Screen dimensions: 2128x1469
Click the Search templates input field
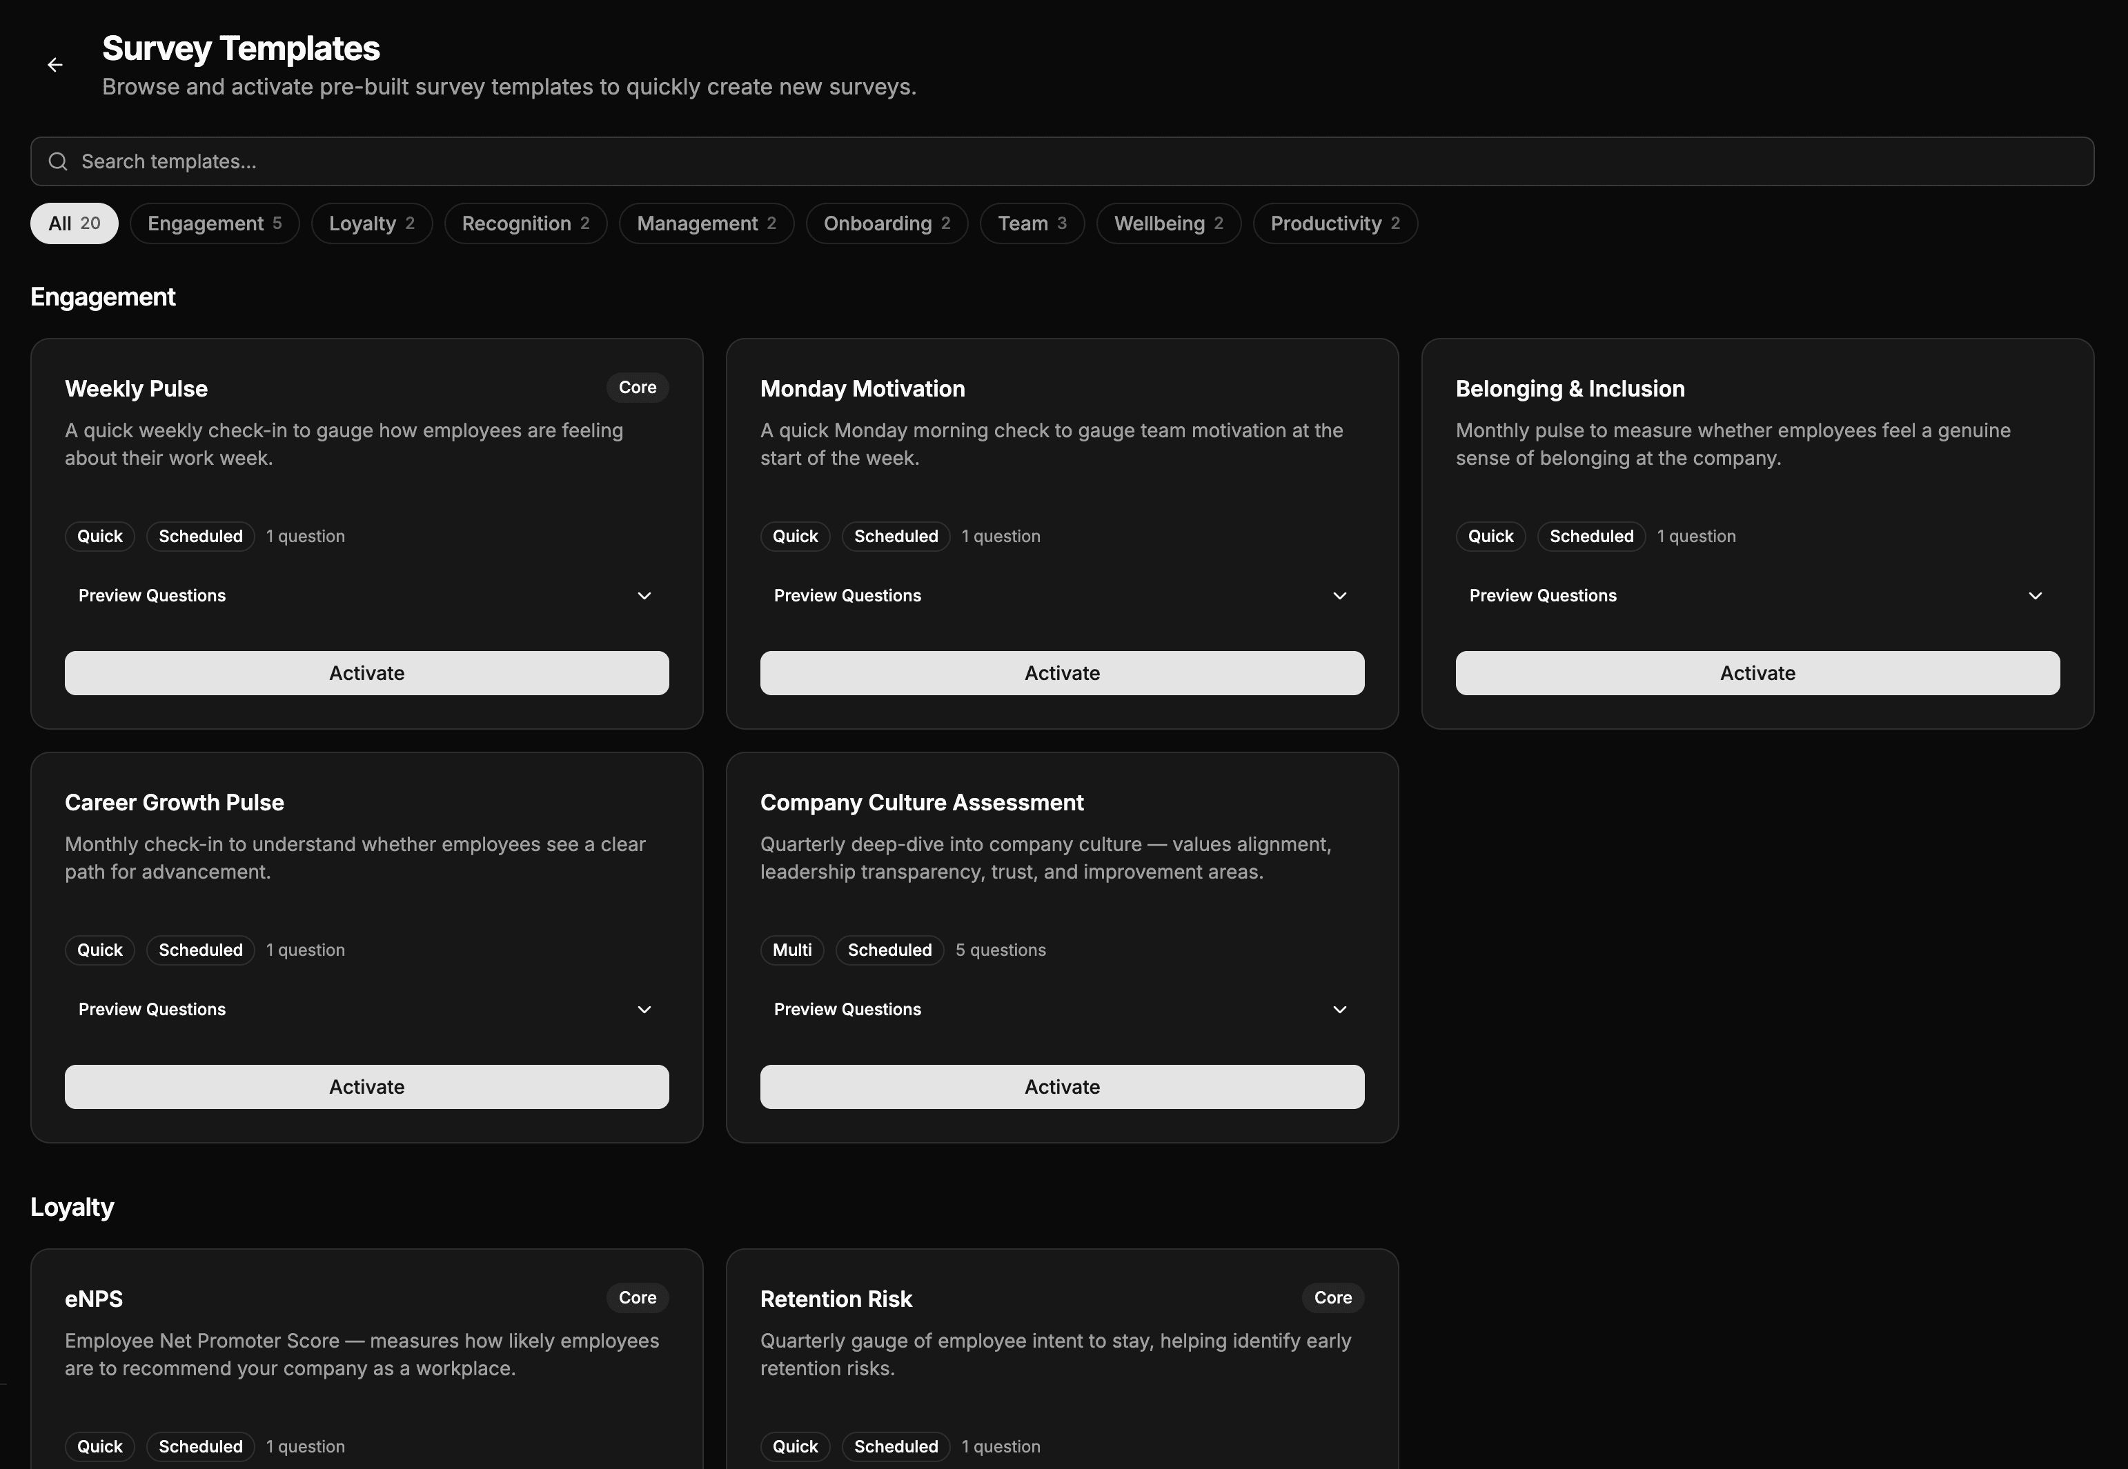(553, 161)
